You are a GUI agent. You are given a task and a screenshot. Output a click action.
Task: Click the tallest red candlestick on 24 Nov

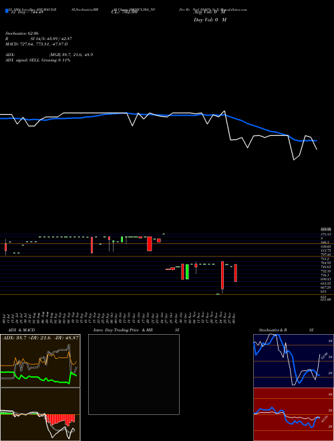pos(222,275)
